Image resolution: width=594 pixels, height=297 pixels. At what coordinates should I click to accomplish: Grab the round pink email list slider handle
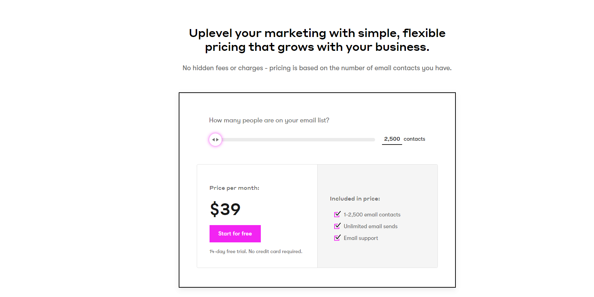click(215, 140)
